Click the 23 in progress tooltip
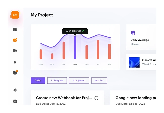 tap(75, 31)
